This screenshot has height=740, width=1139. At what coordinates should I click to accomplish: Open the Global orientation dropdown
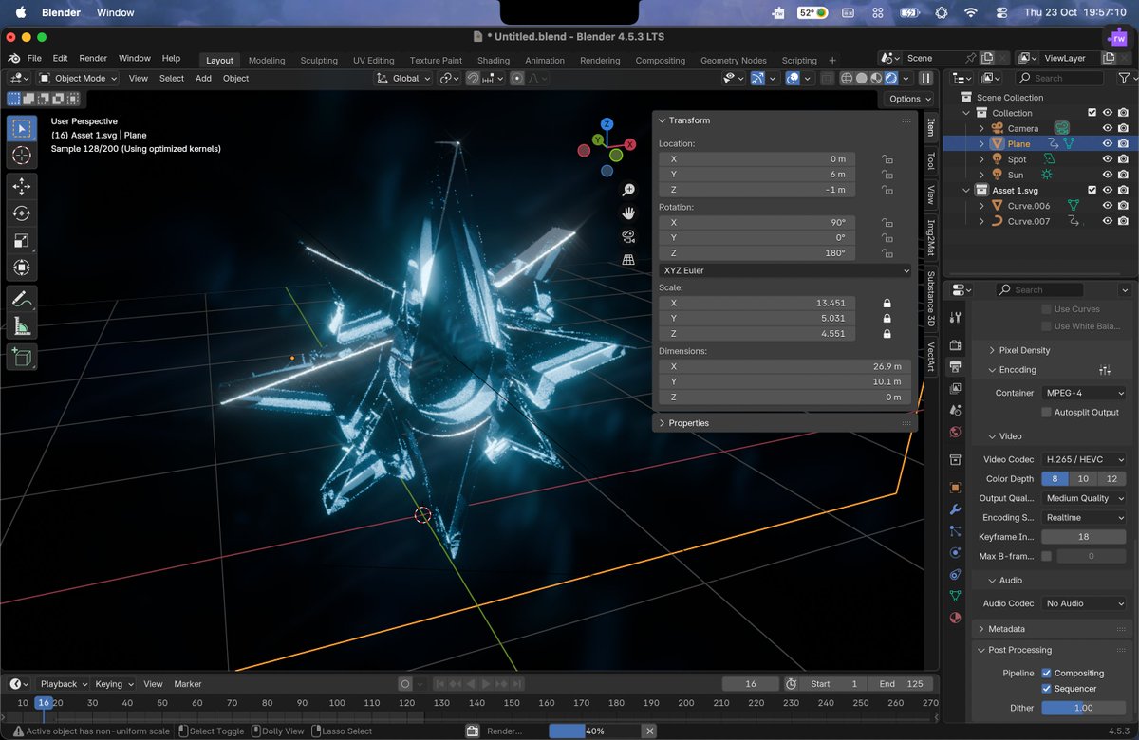pyautogui.click(x=404, y=79)
